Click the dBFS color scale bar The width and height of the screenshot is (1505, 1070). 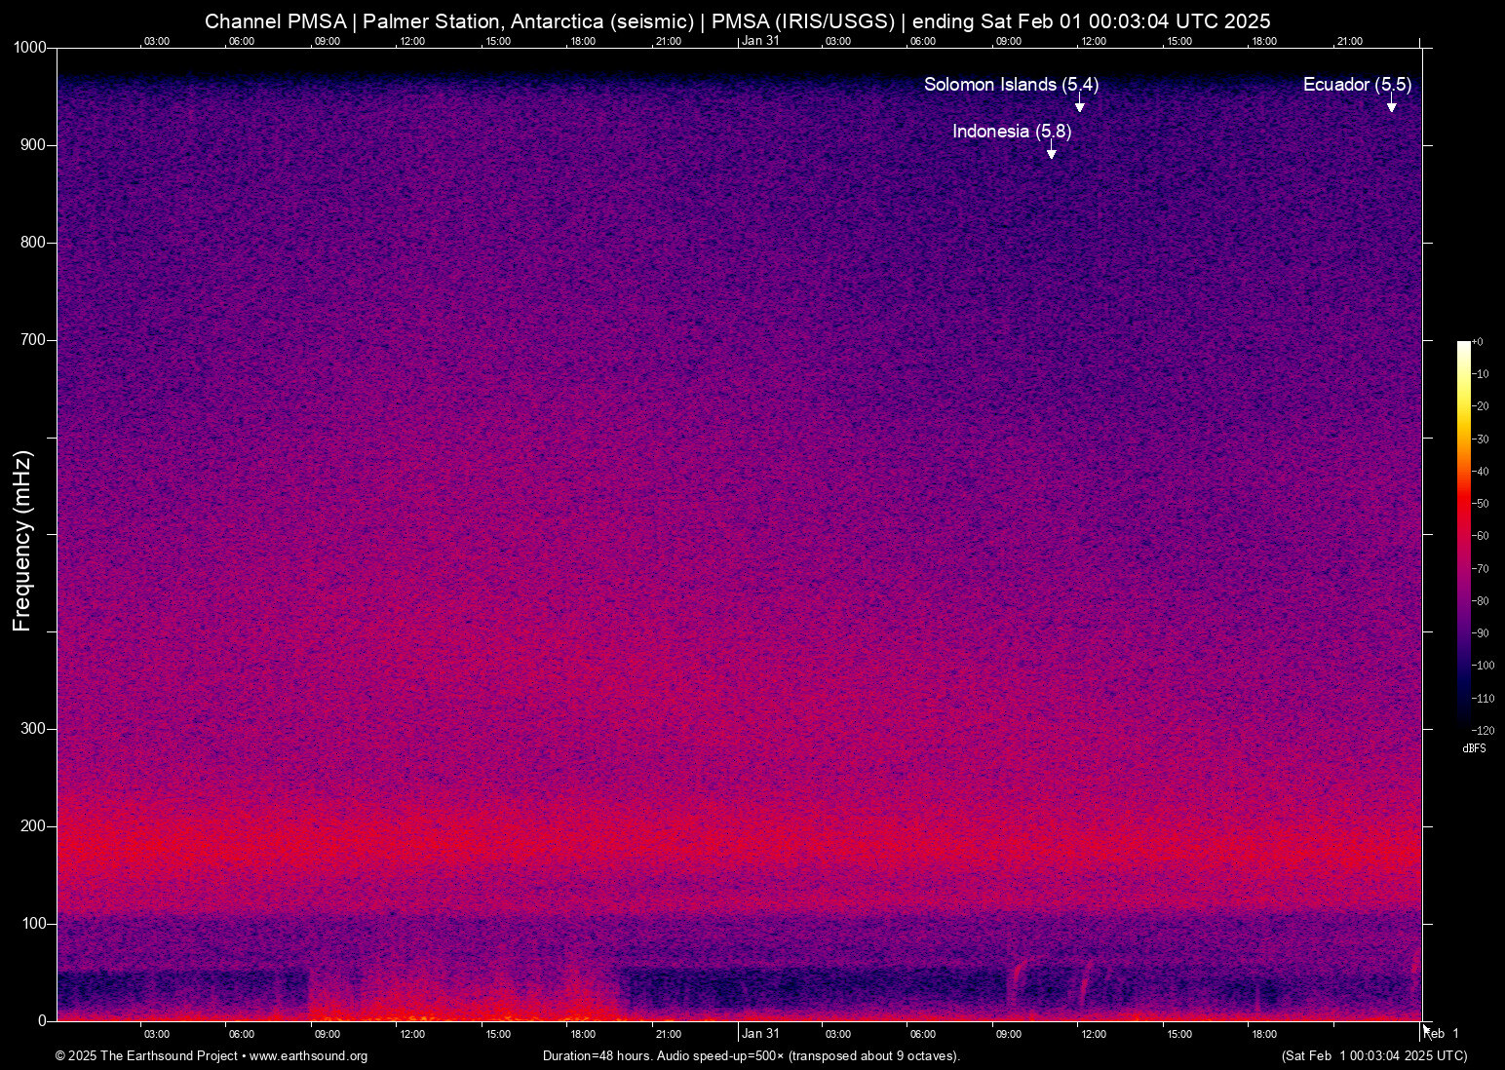[1463, 534]
